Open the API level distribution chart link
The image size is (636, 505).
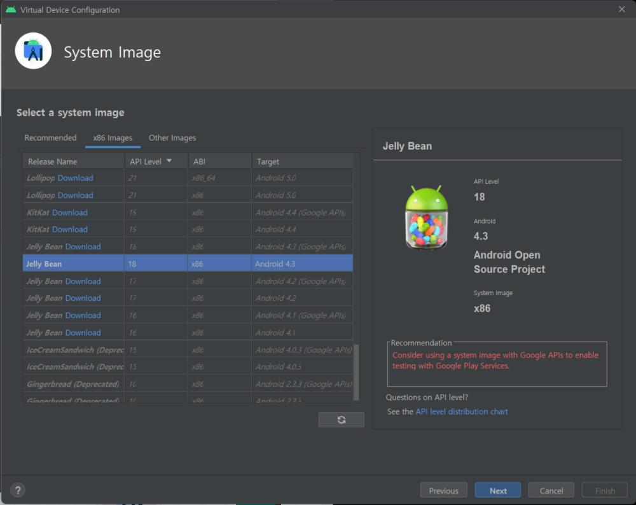462,412
